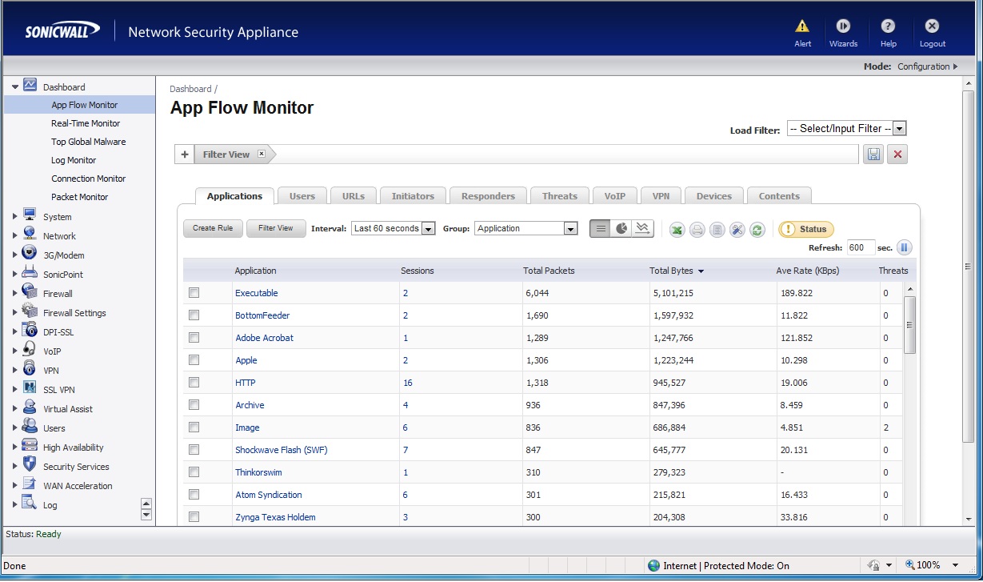Click the Firewall sidebar icon
The image size is (983, 582).
pyautogui.click(x=30, y=291)
